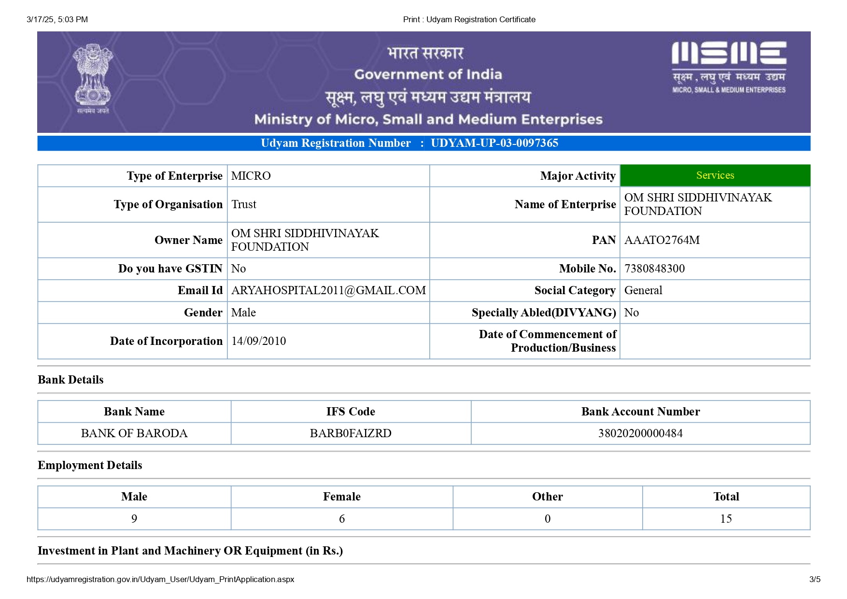Select the email ARYAHOSPITAL2011@GMAIL.COM
Viewport: 847px width, 599px height.
coord(328,290)
